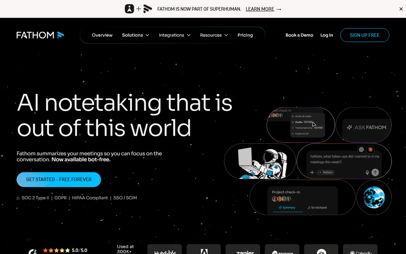Click the Now available bot-free text
This screenshot has width=406, height=254.
[81, 159]
